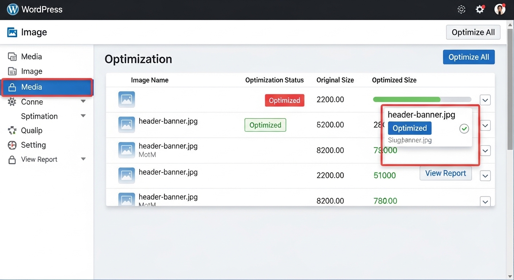Image resolution: width=514 pixels, height=280 pixels.
Task: Open the chevron dropdown in the 780.00 row
Action: tap(485, 201)
